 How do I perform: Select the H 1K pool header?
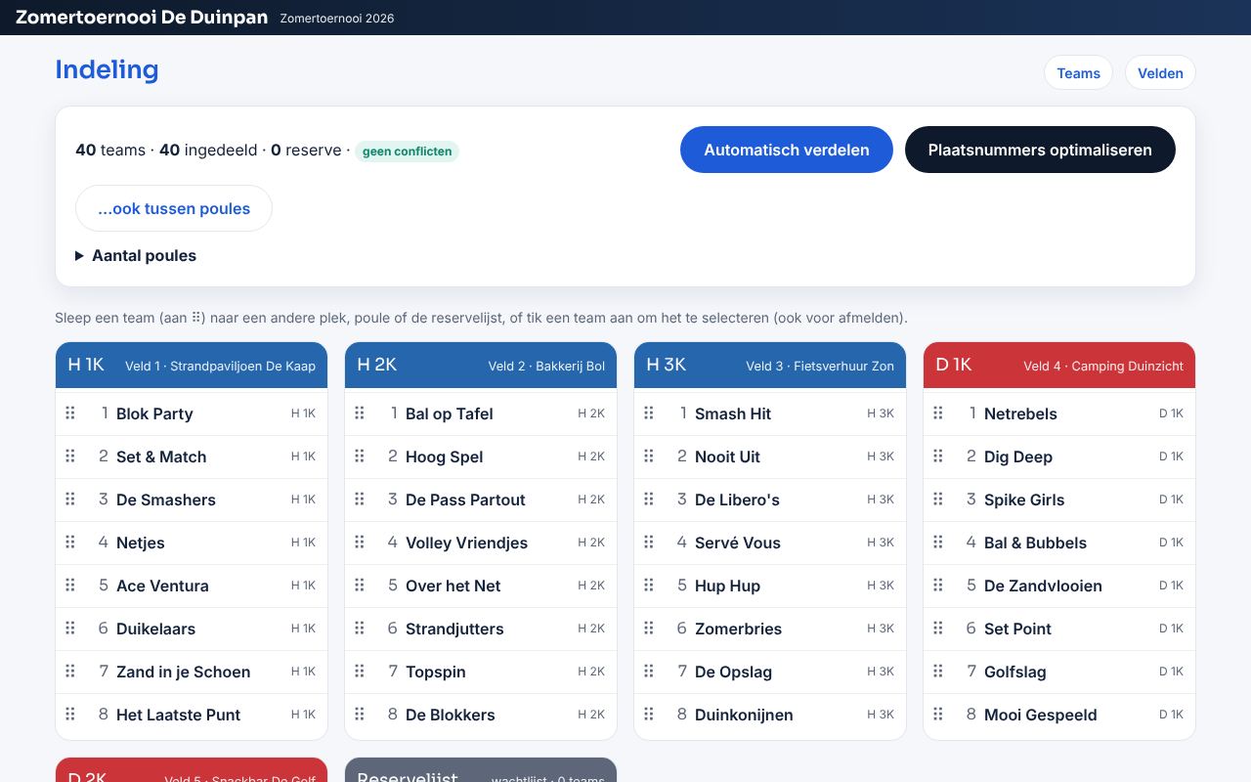click(192, 366)
